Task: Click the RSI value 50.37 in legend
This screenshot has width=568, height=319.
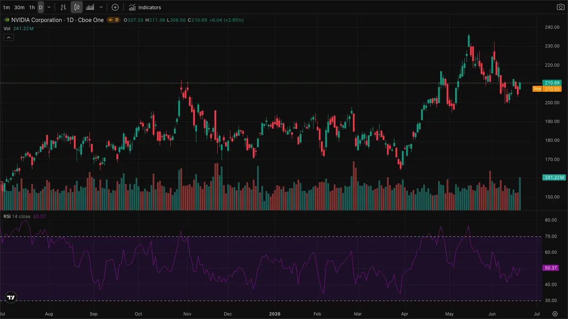Action: tap(39, 216)
